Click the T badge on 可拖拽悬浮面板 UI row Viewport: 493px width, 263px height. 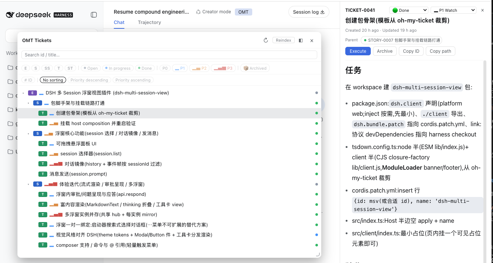(43, 143)
